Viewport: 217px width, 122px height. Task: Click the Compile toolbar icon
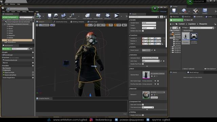pyautogui.click(x=38, y=16)
